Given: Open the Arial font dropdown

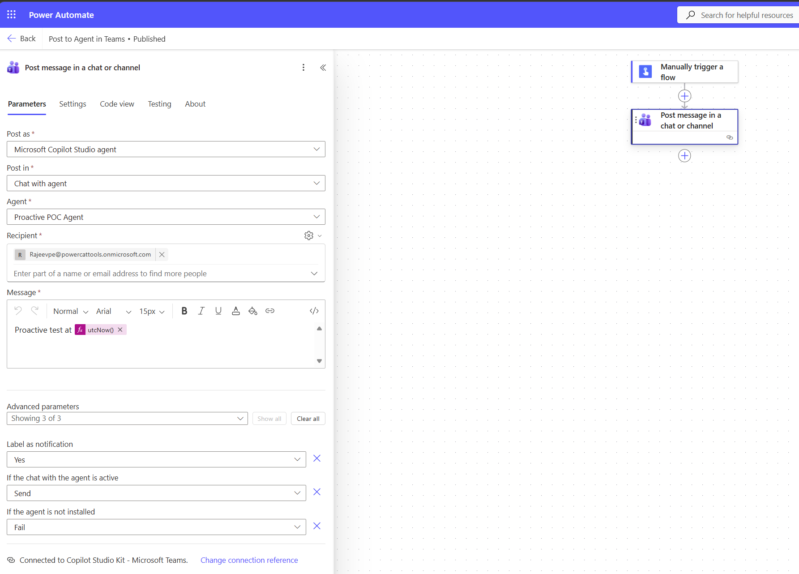Looking at the screenshot, I should pos(114,311).
